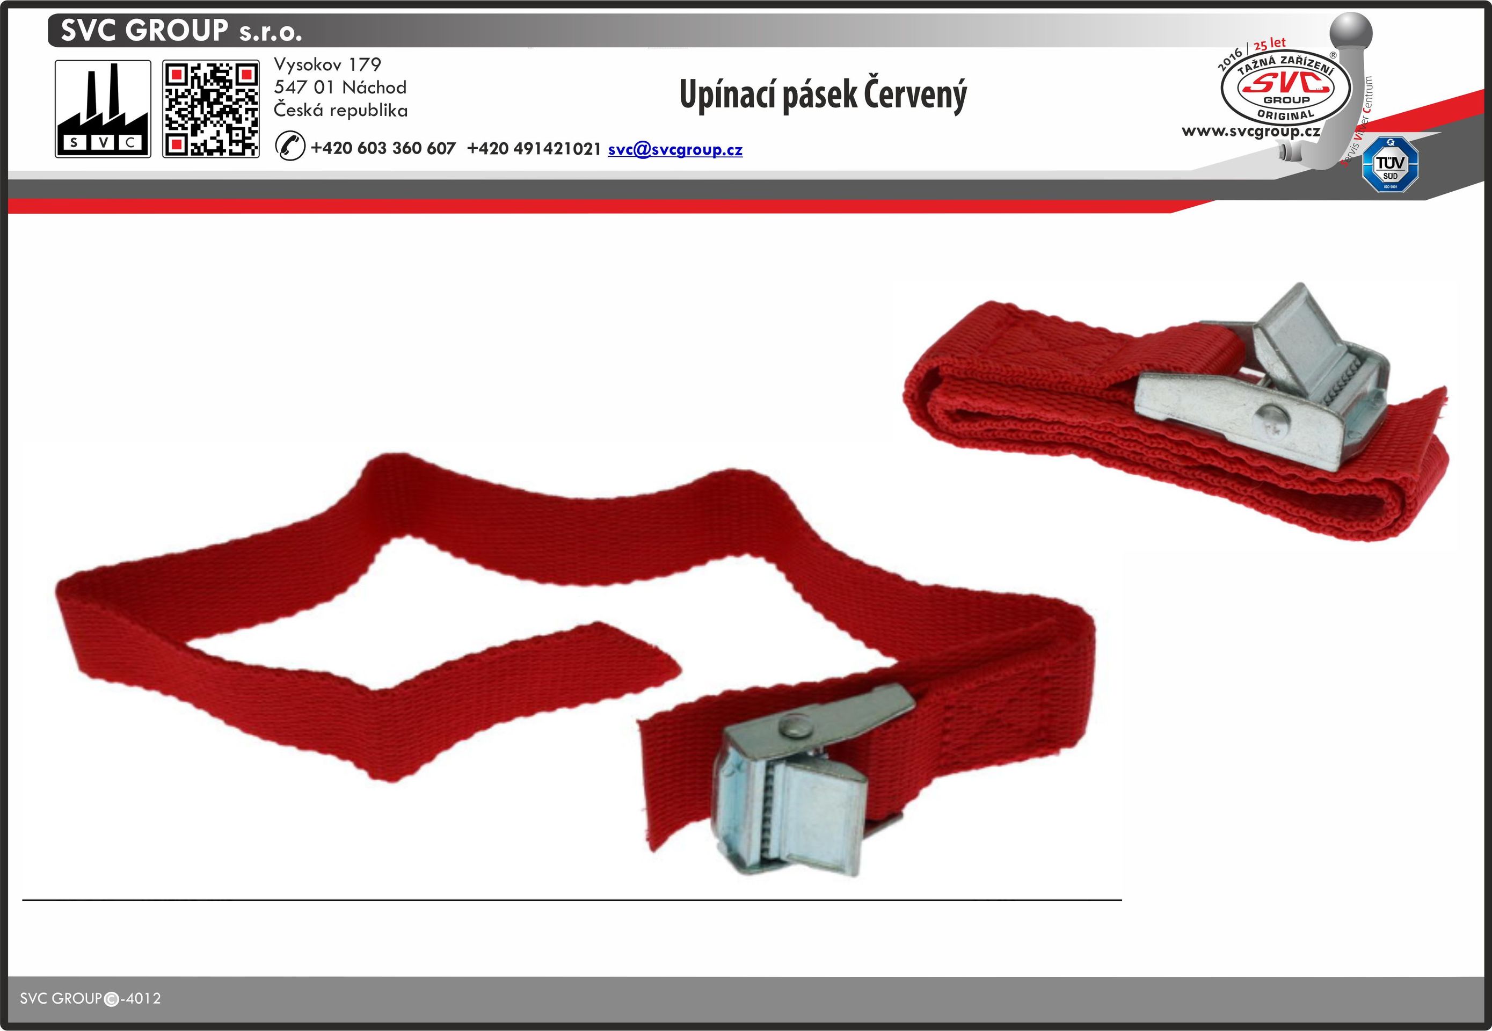Click the QR code image
This screenshot has width=1492, height=1031.
tap(210, 108)
